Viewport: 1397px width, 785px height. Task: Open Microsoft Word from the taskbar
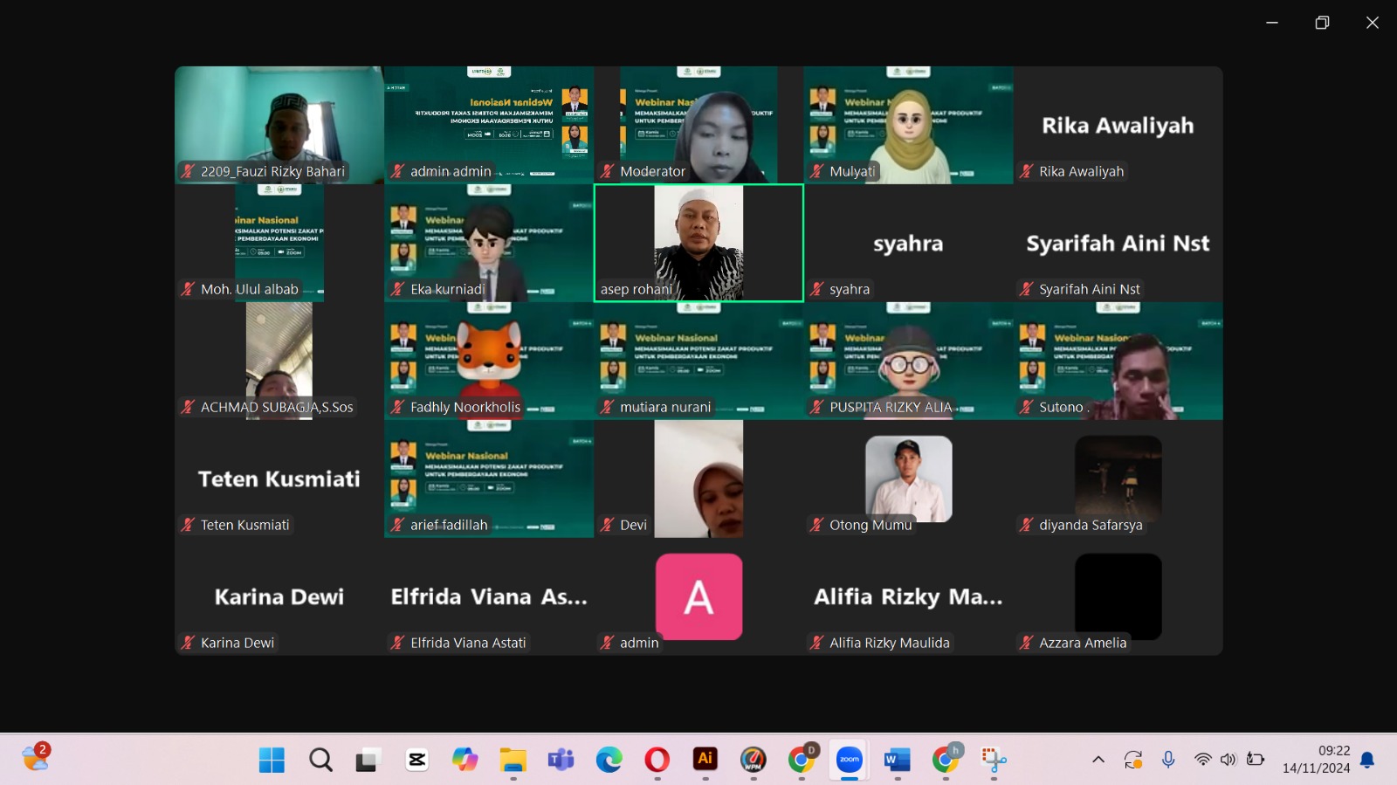click(x=897, y=760)
